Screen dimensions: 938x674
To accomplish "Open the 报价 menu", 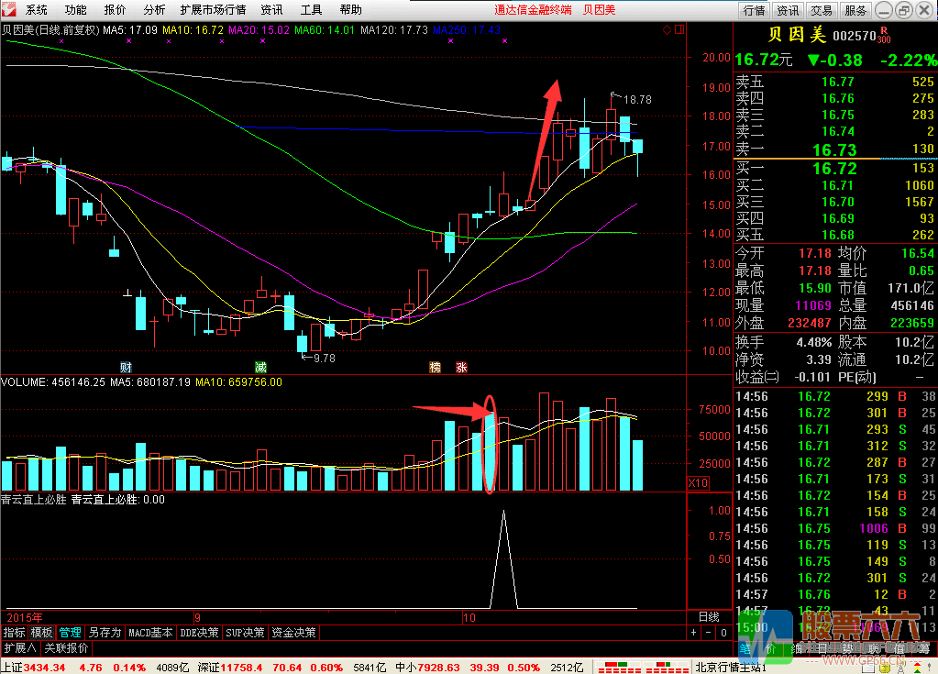I will (115, 9).
